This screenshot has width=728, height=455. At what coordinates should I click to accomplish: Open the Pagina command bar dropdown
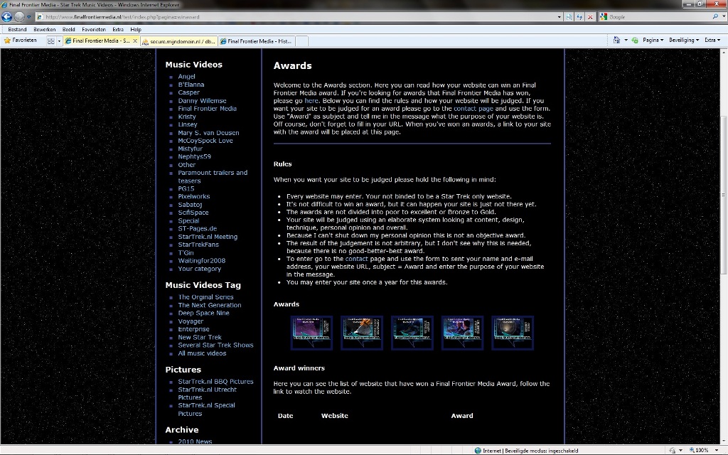point(653,41)
